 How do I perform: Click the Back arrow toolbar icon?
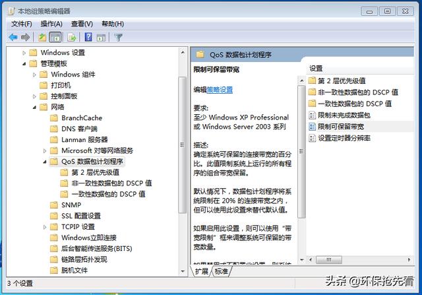(13, 38)
